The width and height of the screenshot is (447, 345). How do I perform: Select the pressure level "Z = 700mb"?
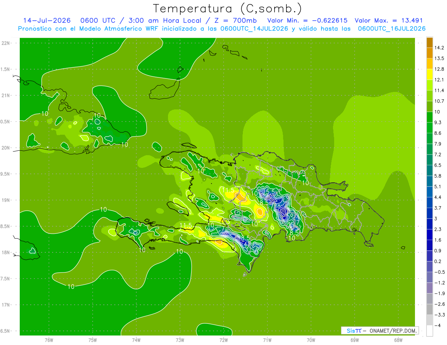(x=235, y=20)
